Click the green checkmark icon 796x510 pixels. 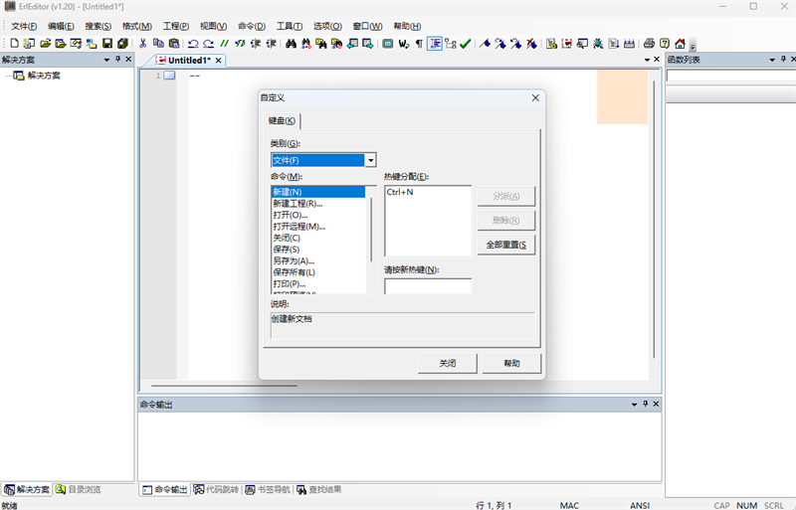(x=465, y=44)
